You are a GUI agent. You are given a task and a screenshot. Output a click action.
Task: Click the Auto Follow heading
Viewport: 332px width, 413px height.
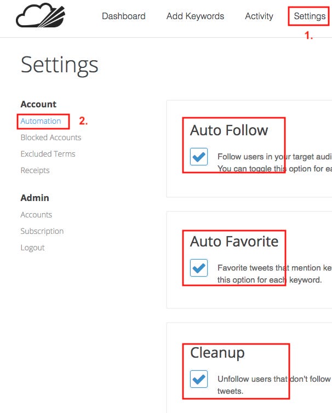click(x=229, y=130)
